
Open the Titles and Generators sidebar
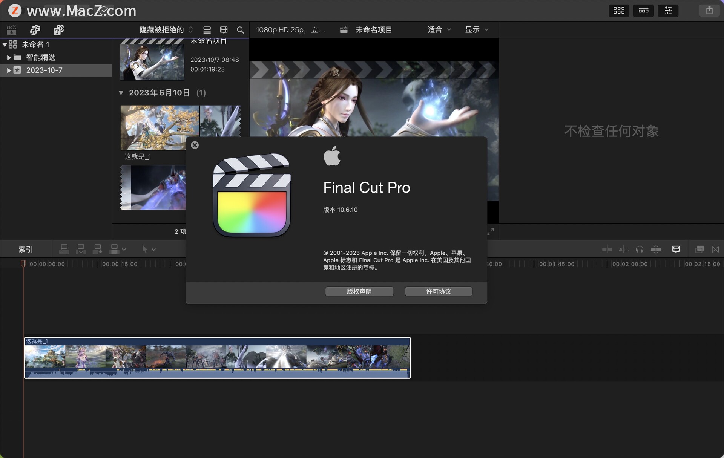58,30
